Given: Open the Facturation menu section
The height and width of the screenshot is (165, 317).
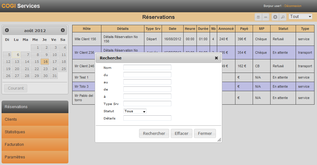Looking at the screenshot, I should pos(35,145).
